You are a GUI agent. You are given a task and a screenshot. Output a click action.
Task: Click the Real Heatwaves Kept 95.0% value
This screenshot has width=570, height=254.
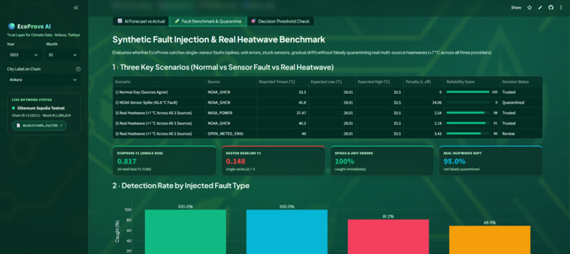(x=455, y=162)
